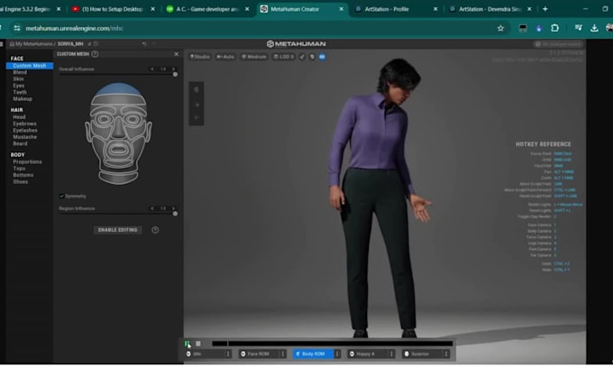Image resolution: width=613 pixels, height=368 pixels.
Task: Open the Idle animation options menu dots
Action: click(228, 354)
